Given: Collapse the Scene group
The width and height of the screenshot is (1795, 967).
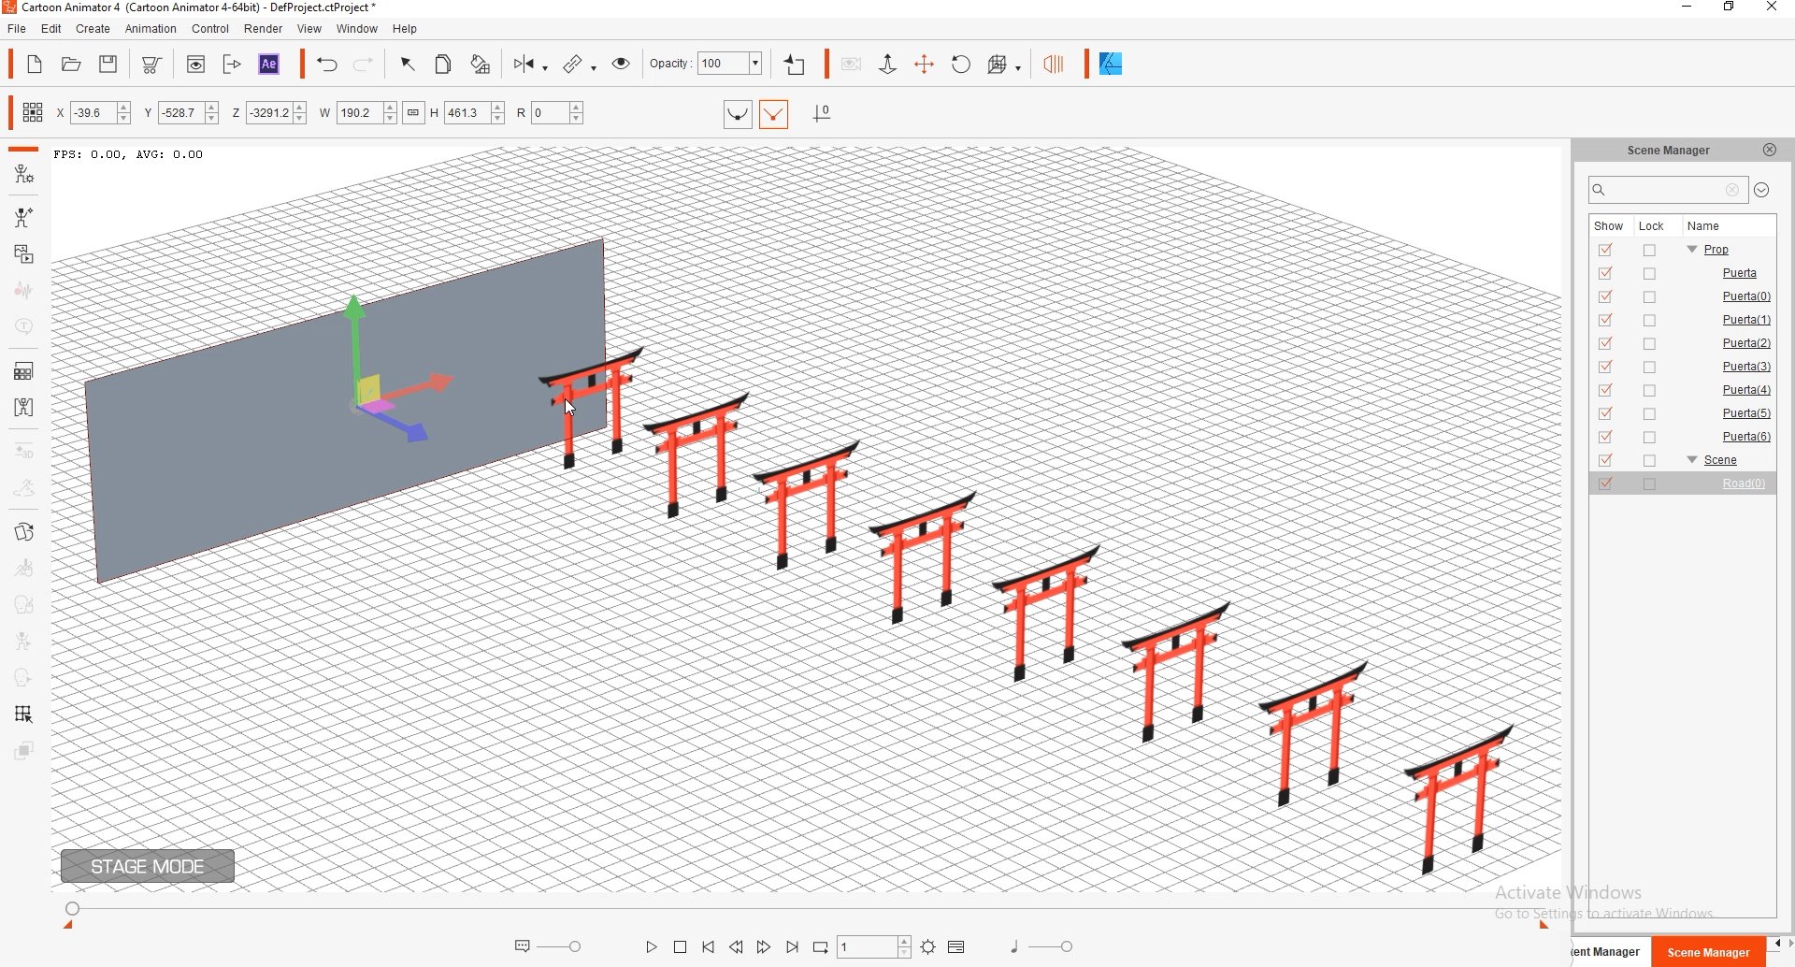Looking at the screenshot, I should coord(1693,460).
